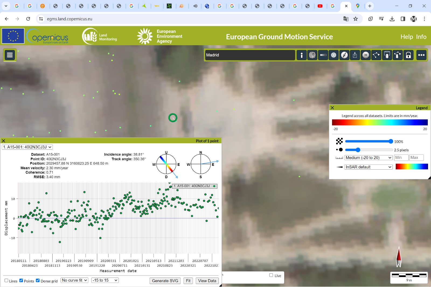Click the share/export upload icon

click(355, 55)
